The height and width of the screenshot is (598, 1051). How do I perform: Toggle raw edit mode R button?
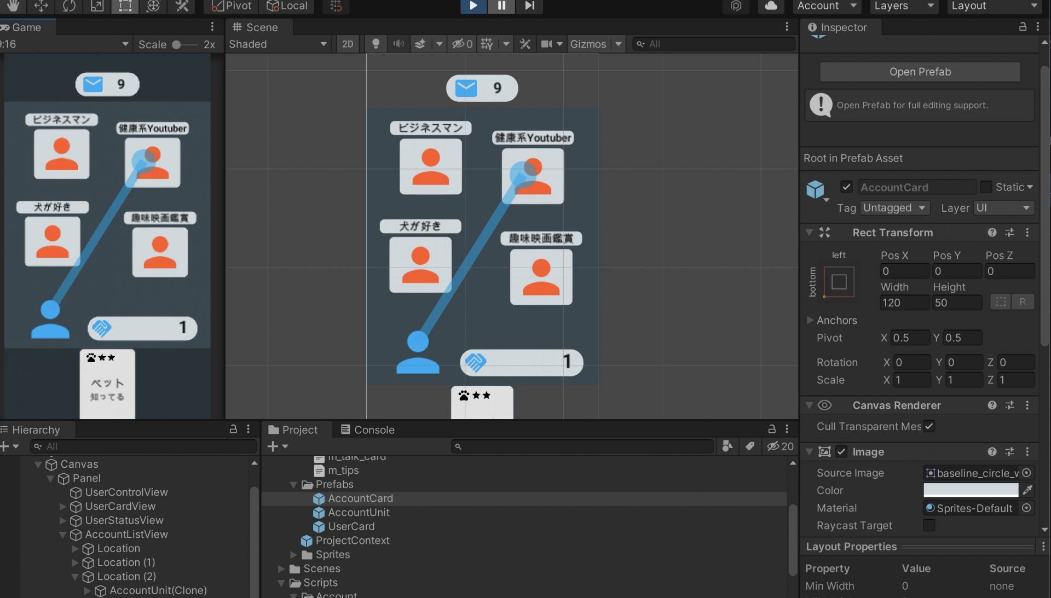pos(1023,302)
